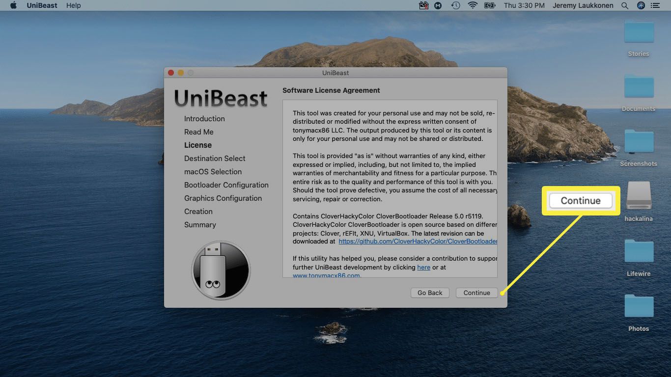Click the UniBeast window title bar
The width and height of the screenshot is (671, 377).
335,73
